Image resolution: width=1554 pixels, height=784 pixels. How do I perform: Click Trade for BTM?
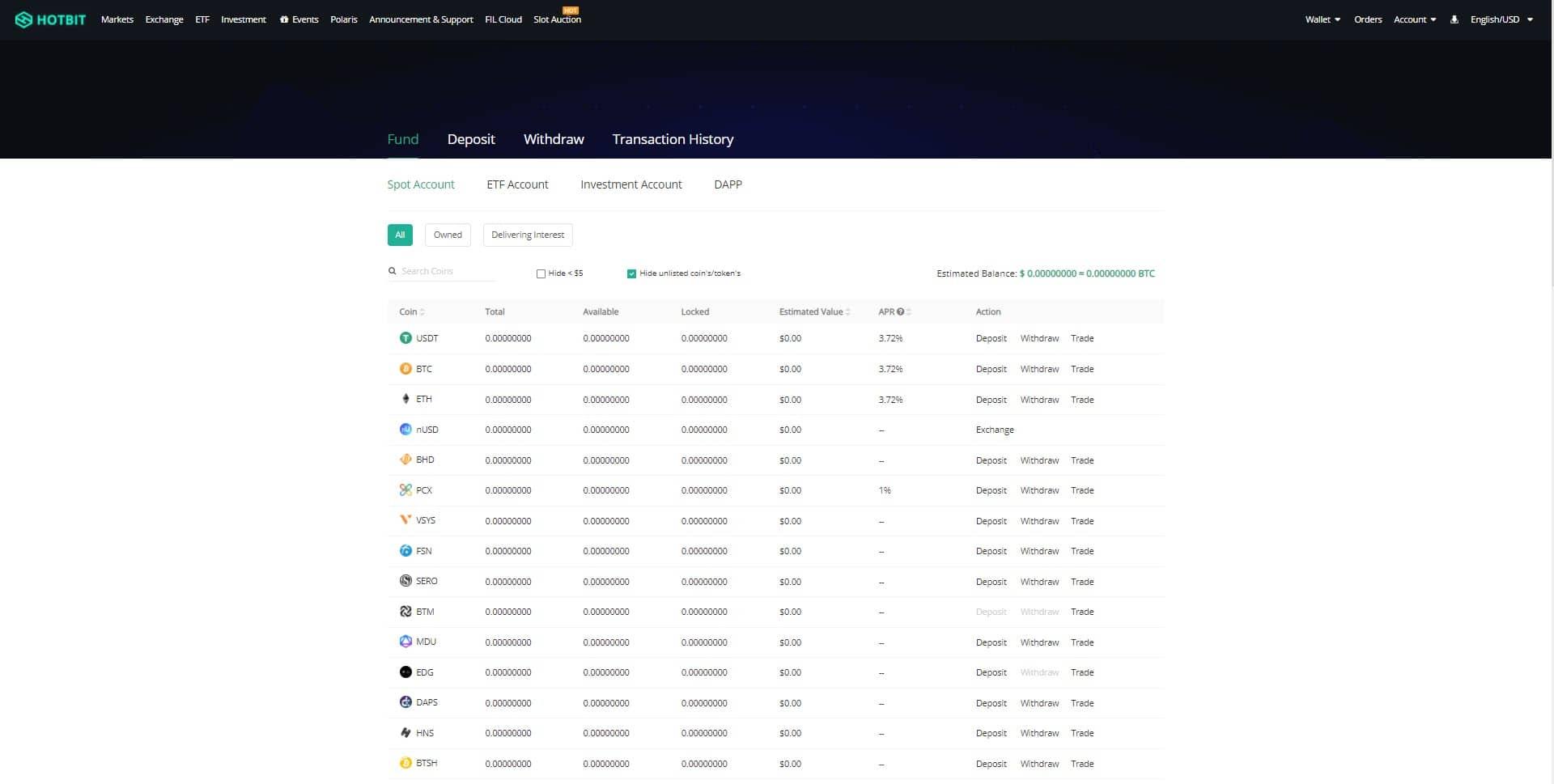point(1082,612)
